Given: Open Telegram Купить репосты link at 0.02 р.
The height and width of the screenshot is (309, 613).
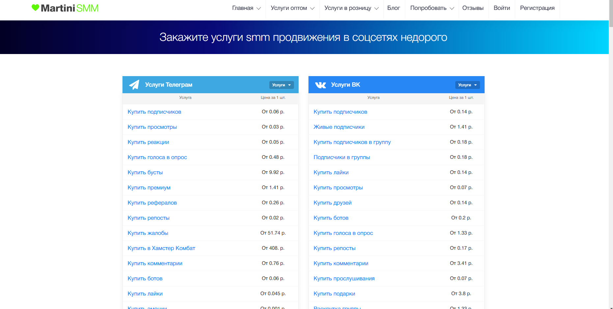Looking at the screenshot, I should [x=148, y=218].
